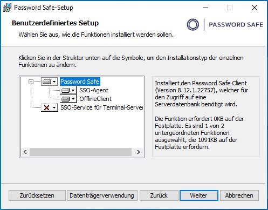268x210 pixels.
Task: Click the Password Safe circular logo
Action: (193, 24)
